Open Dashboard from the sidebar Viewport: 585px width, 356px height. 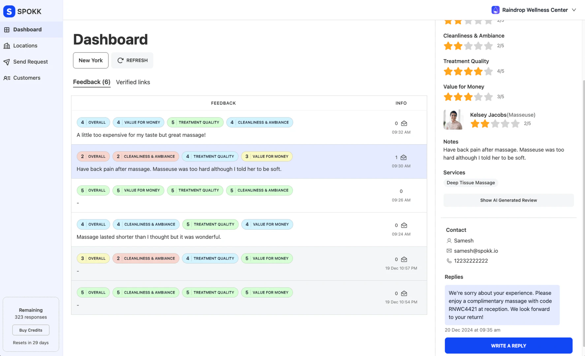[x=27, y=29]
